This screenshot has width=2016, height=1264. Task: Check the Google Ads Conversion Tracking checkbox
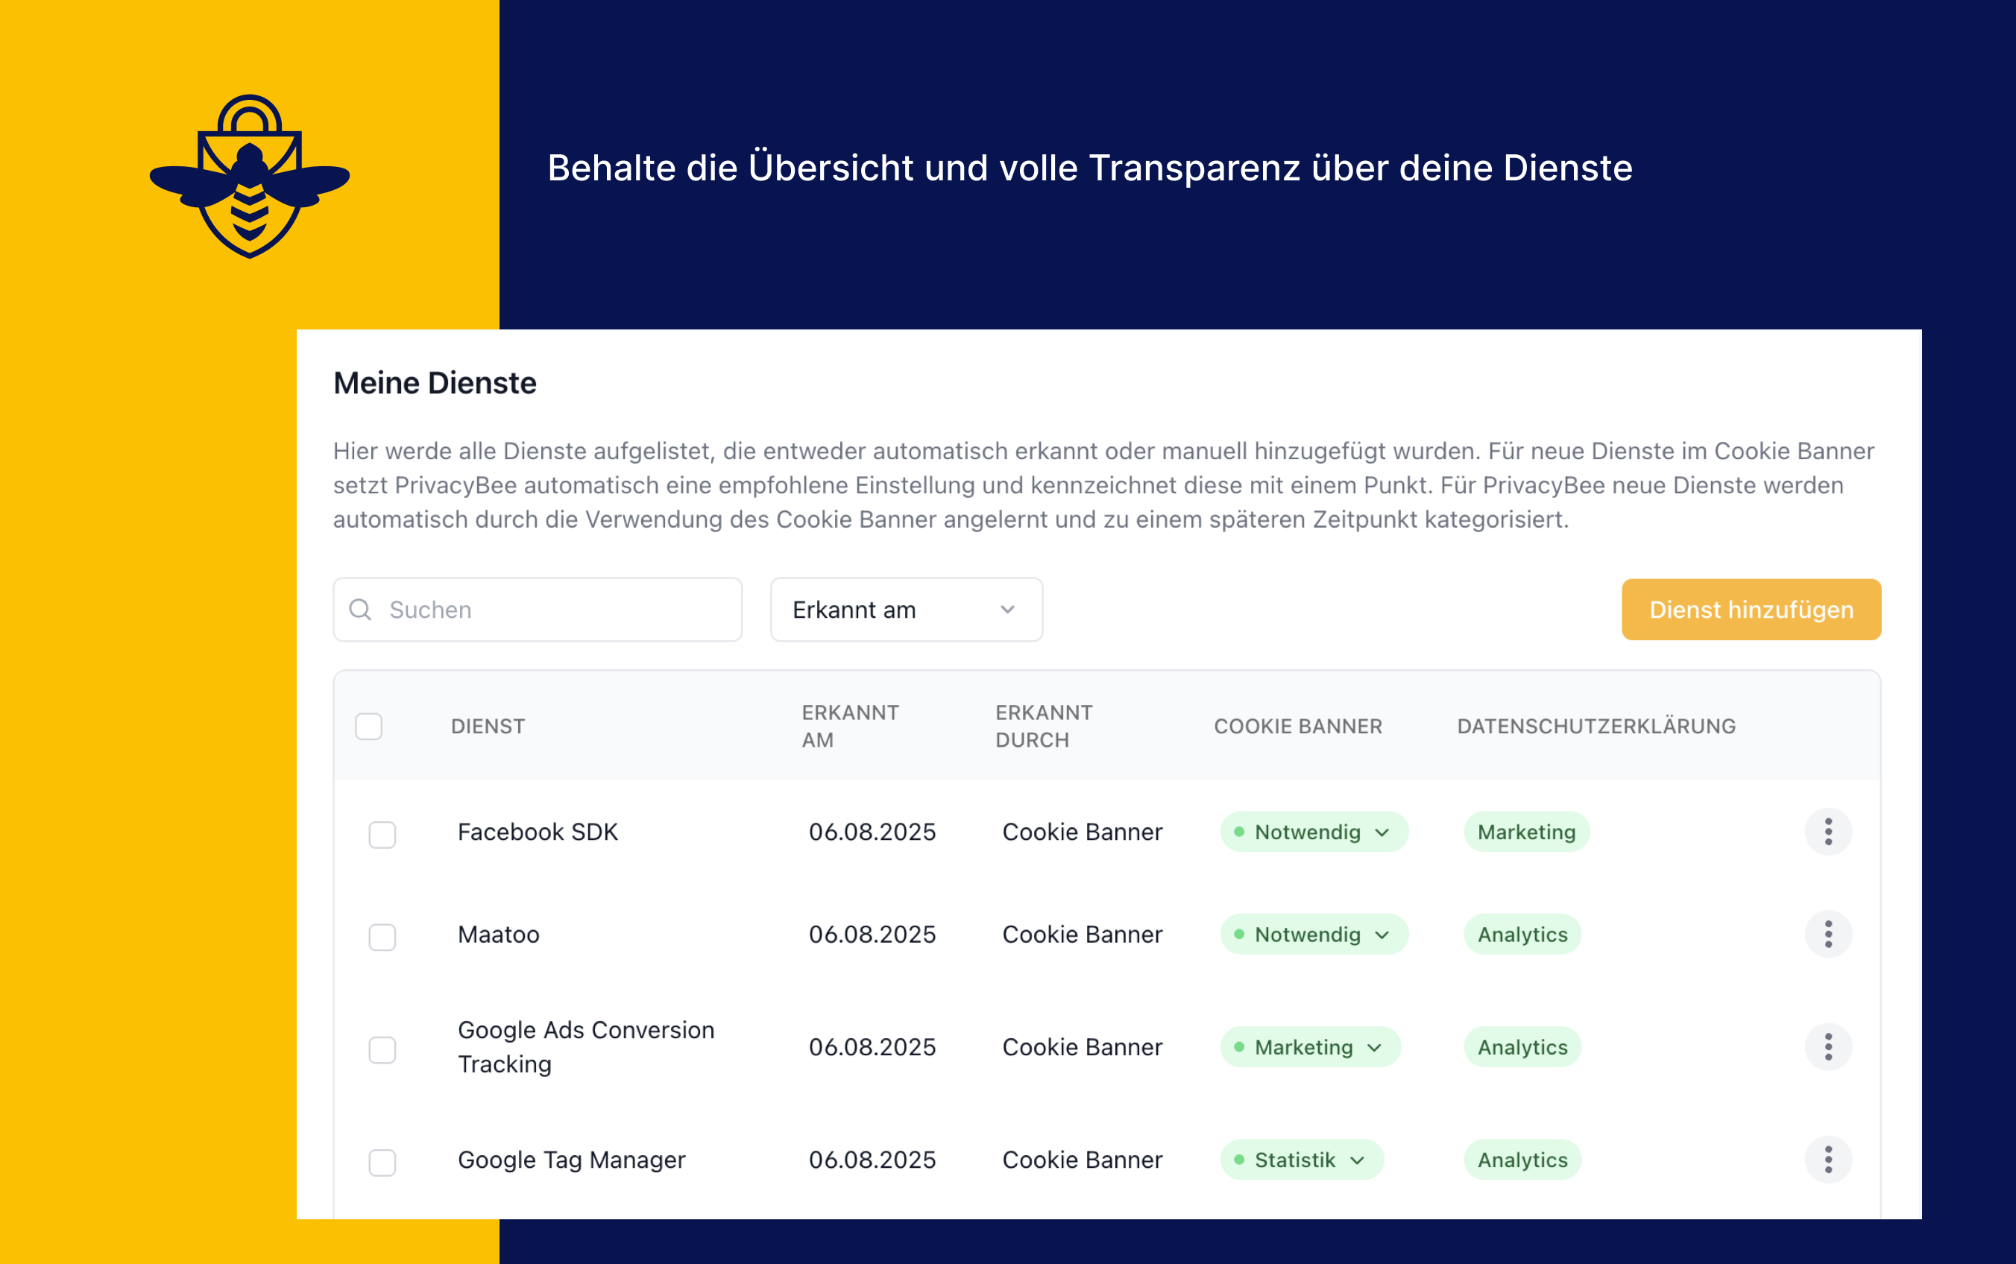[x=382, y=1049]
